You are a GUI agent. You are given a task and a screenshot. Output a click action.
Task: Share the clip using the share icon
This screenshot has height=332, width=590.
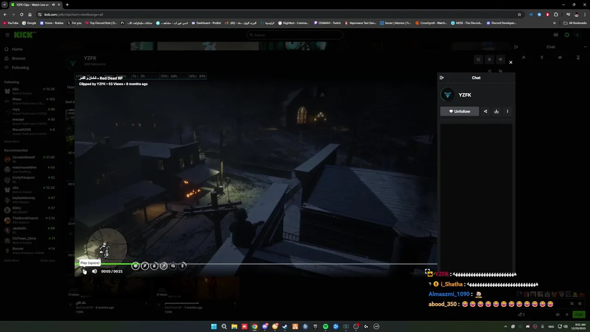pos(485,111)
